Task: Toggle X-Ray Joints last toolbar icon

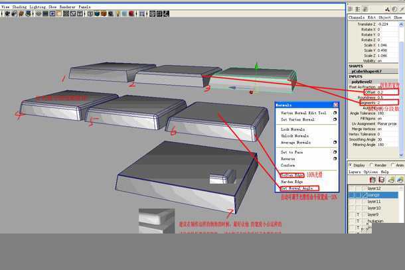Action: click(x=166, y=13)
